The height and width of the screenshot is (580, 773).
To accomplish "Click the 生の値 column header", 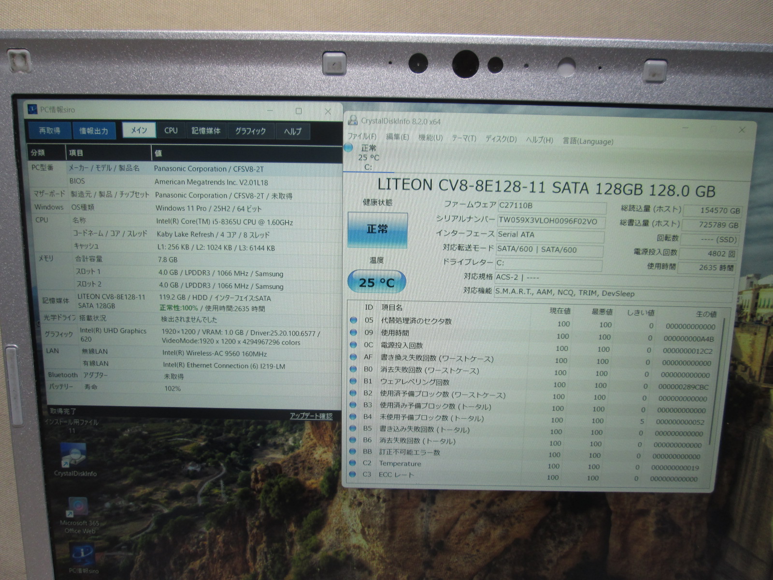I will tap(706, 314).
